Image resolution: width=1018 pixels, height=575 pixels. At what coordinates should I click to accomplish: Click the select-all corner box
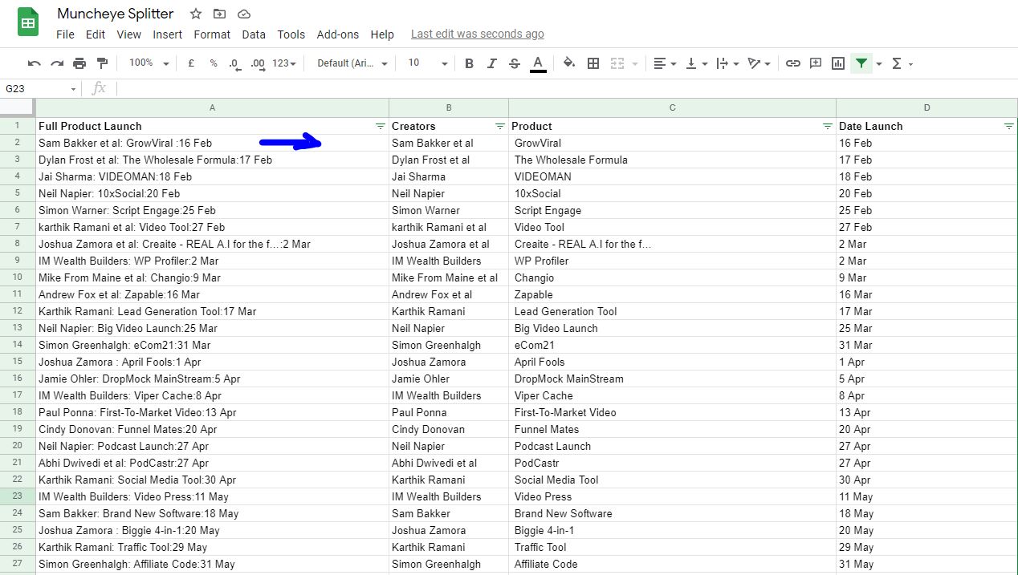(x=18, y=107)
